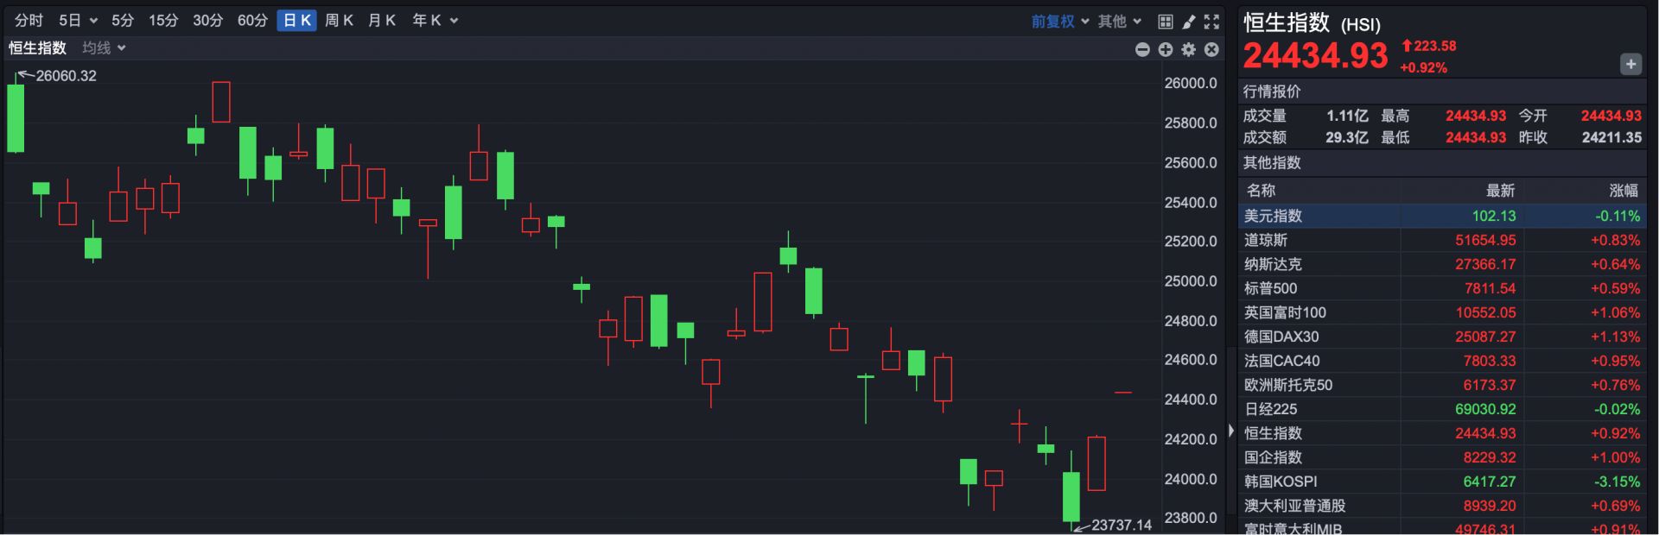The image size is (1659, 535).
Task: Click 26000.0 price axis label
Action: point(1190,83)
